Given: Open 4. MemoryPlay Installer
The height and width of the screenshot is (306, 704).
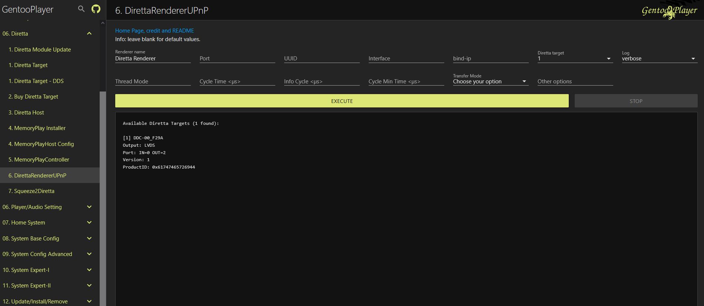Looking at the screenshot, I should pos(50,128).
